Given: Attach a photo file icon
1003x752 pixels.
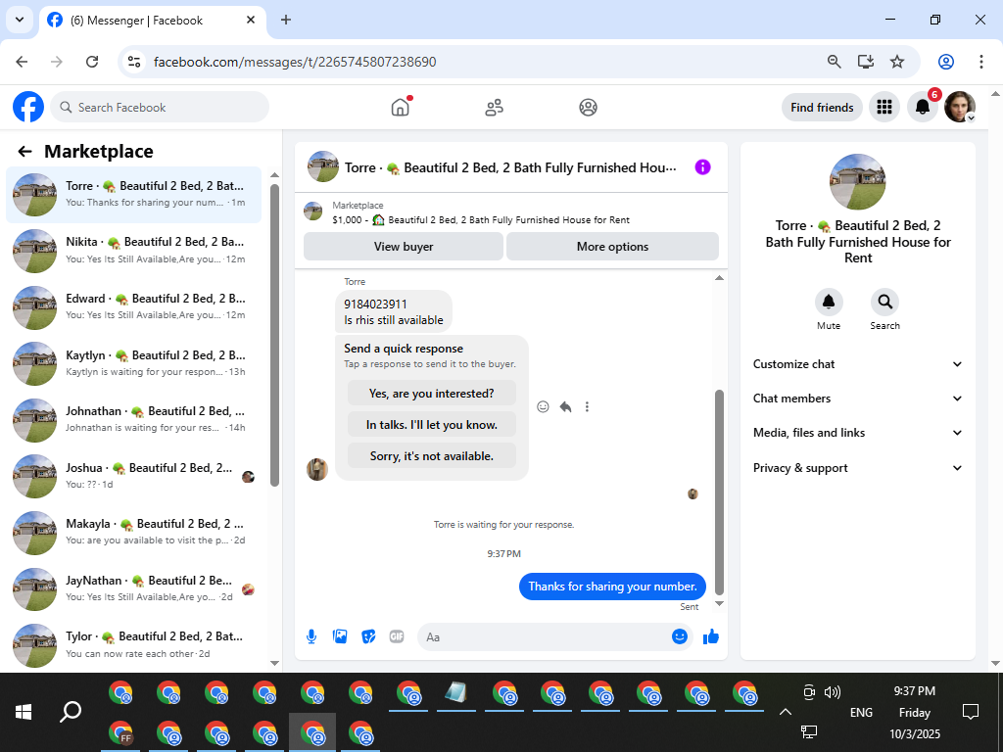Looking at the screenshot, I should 340,636.
